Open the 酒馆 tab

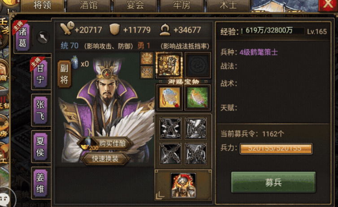(88, 5)
